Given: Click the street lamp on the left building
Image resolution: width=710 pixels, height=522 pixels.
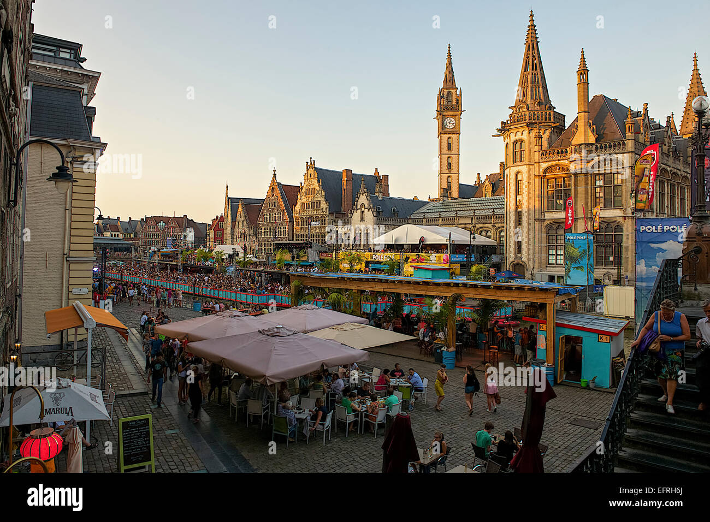Looking at the screenshot, I should point(61,177).
